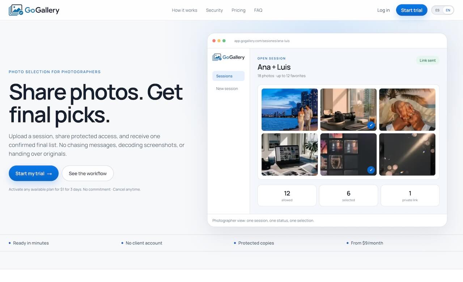Click the Photographer view caption text
The height and width of the screenshot is (282, 463).
coord(263,221)
